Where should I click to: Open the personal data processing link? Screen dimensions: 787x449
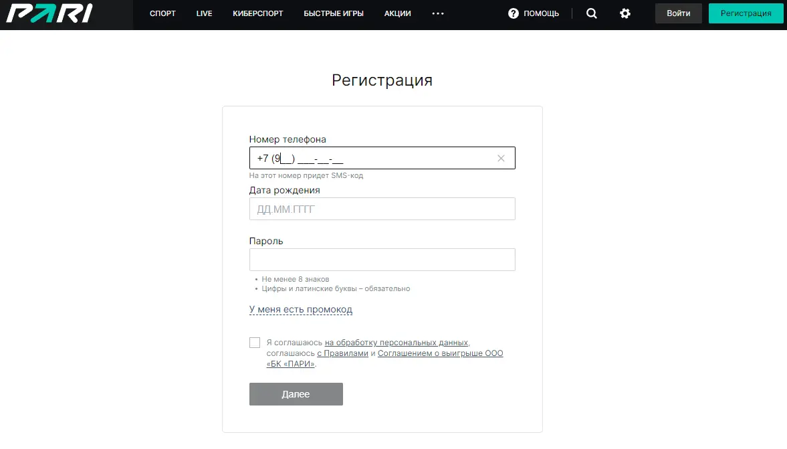coord(397,343)
